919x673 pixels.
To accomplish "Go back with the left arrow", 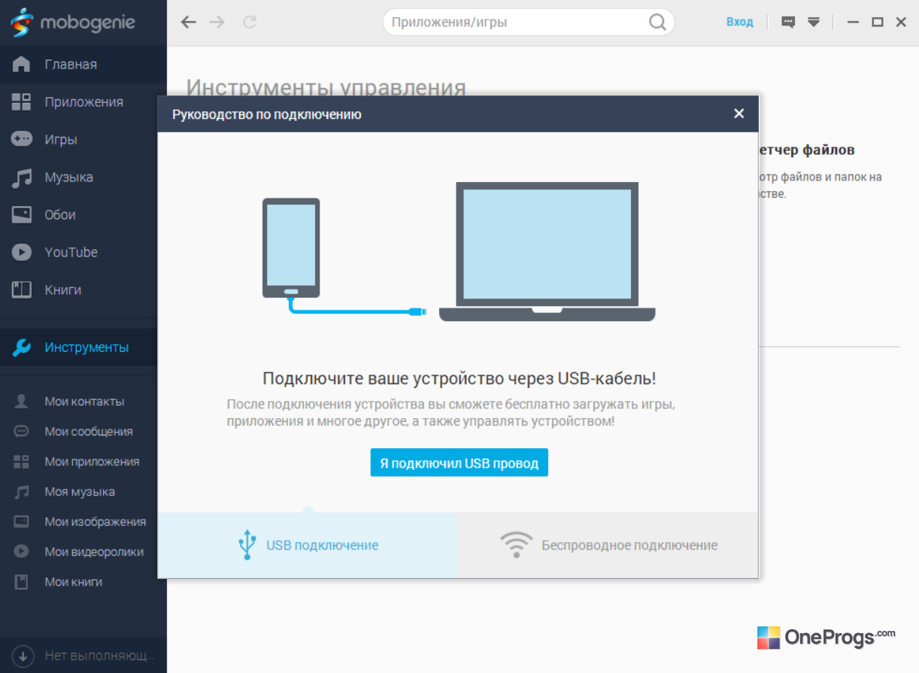I will pyautogui.click(x=189, y=23).
